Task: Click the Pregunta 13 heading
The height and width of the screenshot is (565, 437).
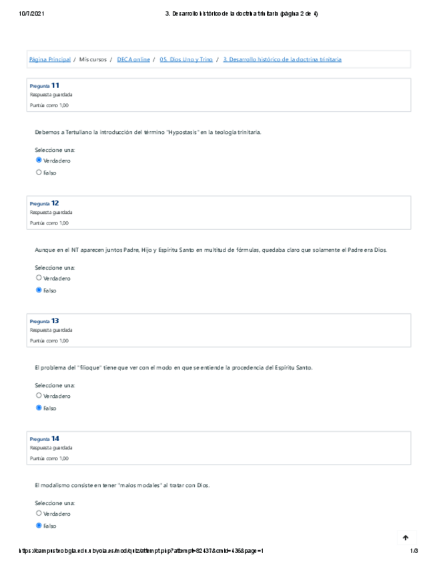Action: pyautogui.click(x=45, y=320)
